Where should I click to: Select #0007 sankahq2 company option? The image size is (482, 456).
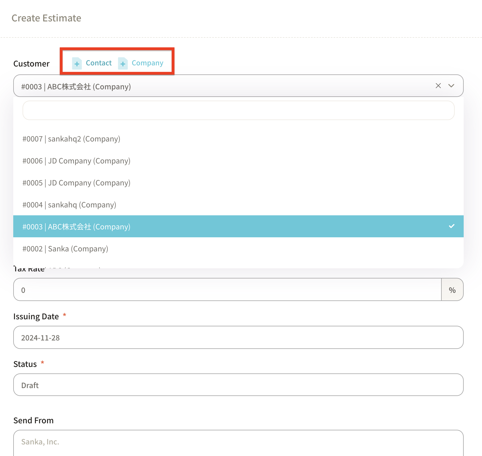pyautogui.click(x=71, y=139)
